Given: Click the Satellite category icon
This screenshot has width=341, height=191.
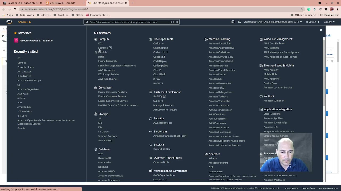Looking at the screenshot, I should [151, 145].
